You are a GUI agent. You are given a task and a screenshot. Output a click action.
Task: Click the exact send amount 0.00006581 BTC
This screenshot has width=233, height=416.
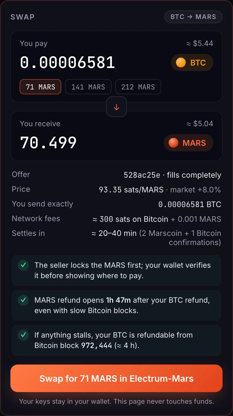click(x=190, y=205)
